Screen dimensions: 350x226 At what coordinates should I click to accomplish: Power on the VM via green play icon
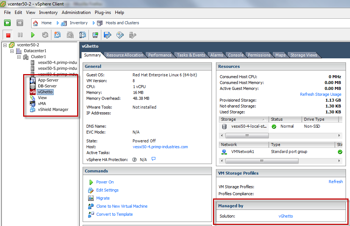[33, 35]
